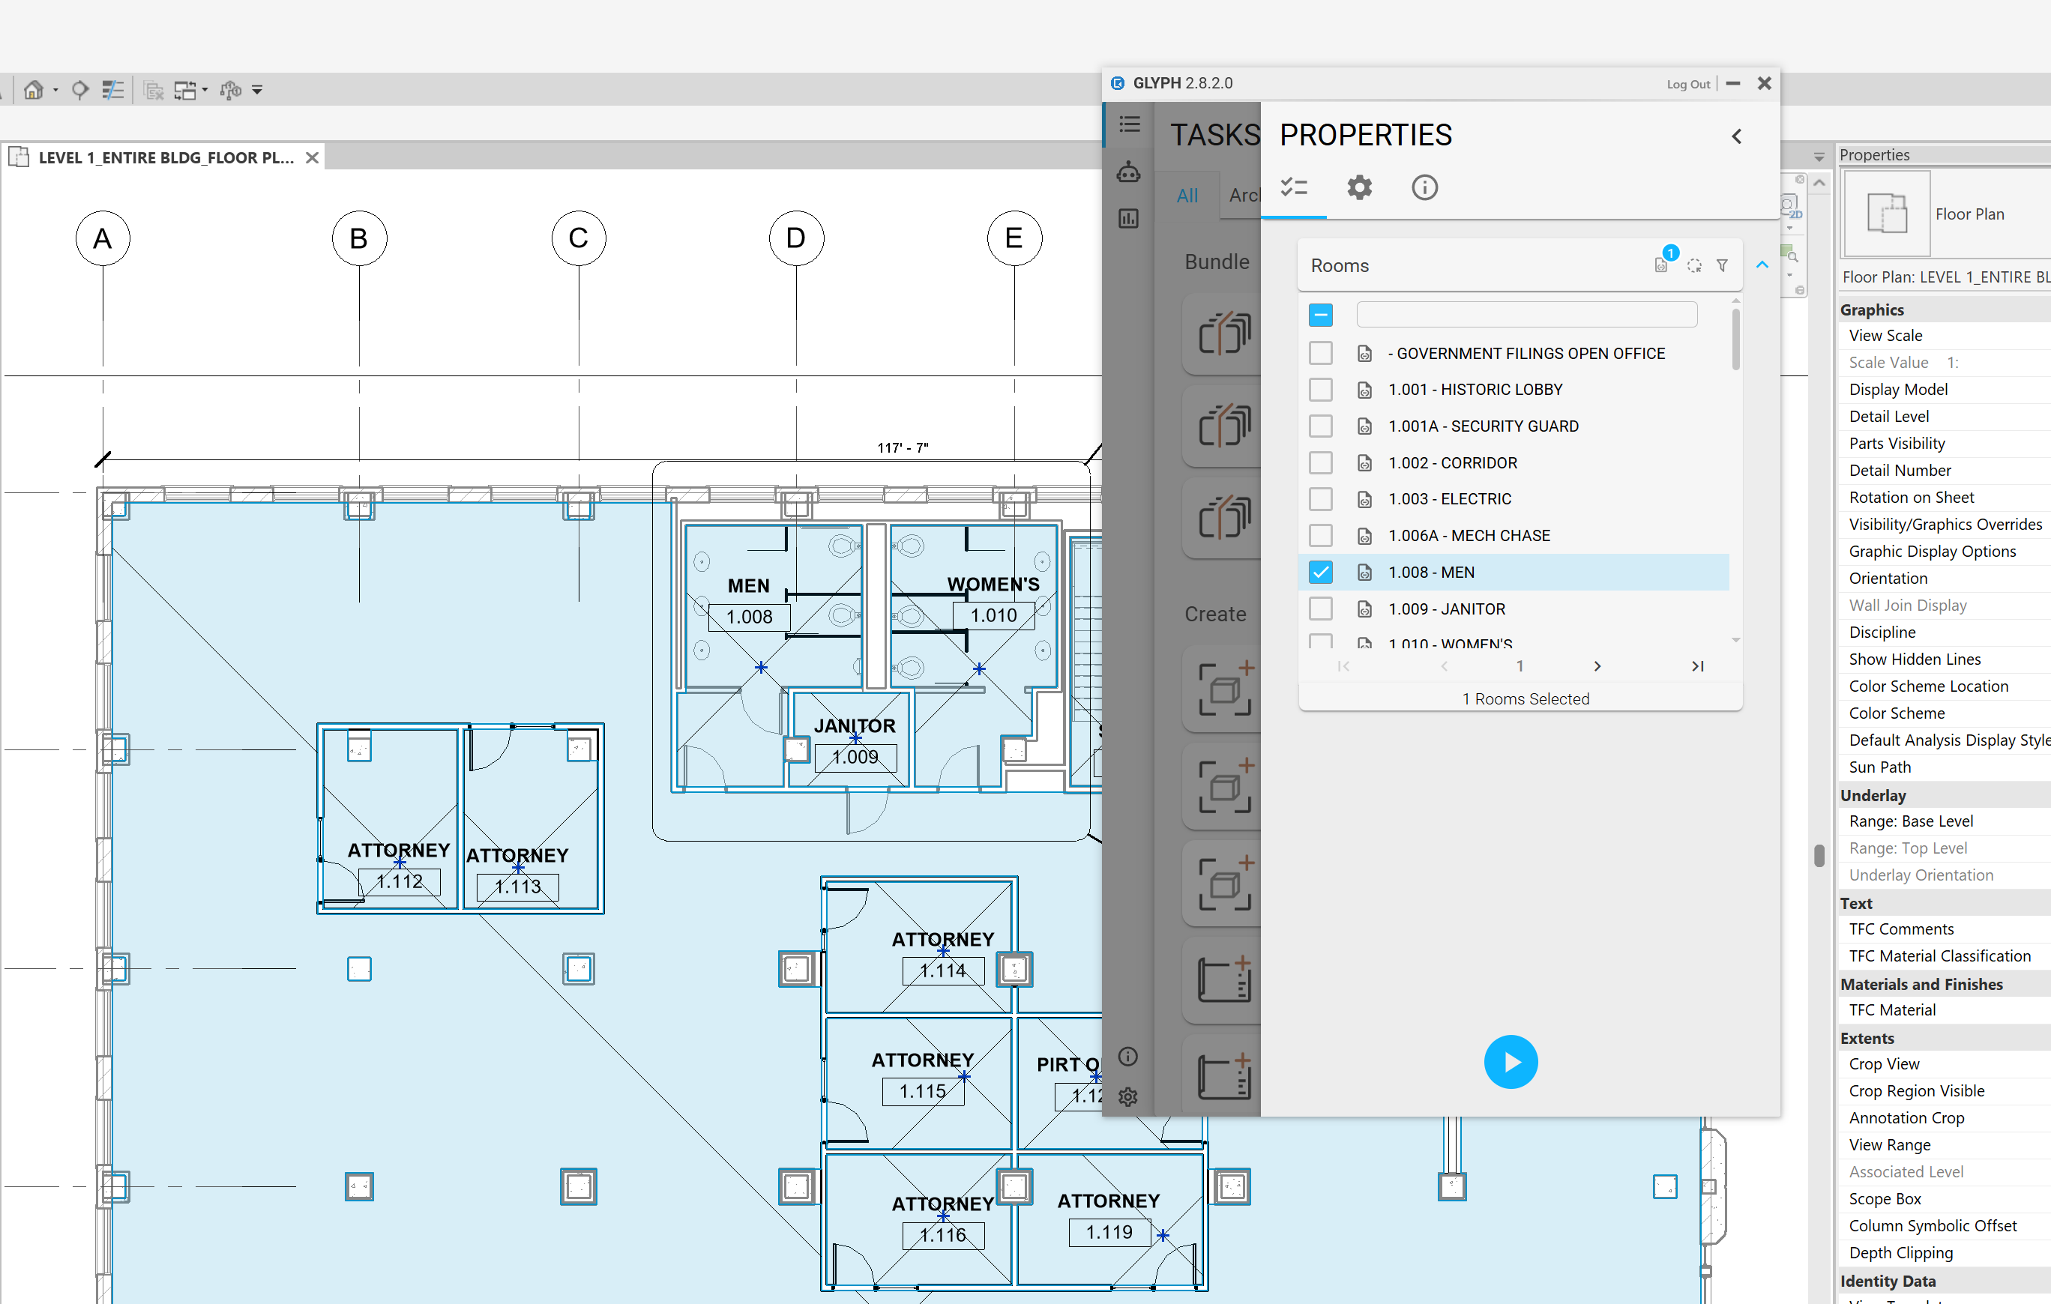Click the blue run play button
This screenshot has height=1304, width=2051.
click(1509, 1061)
